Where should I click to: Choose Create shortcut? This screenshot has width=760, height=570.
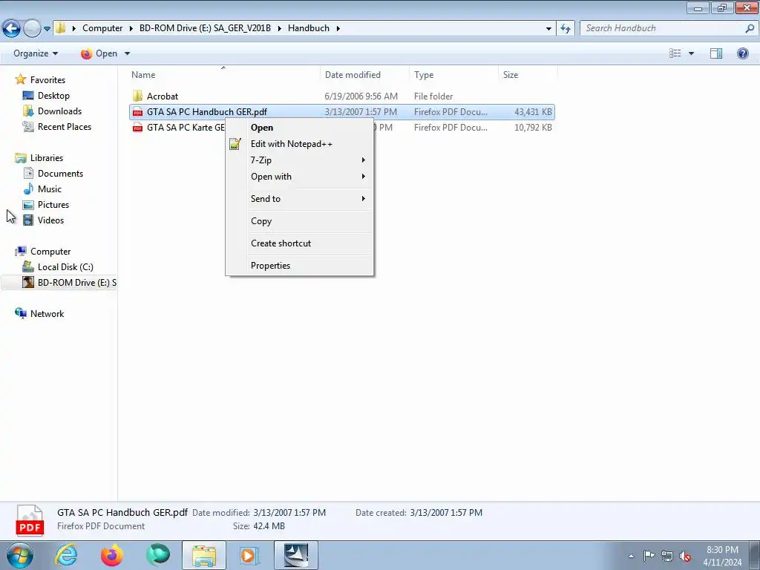(300, 243)
